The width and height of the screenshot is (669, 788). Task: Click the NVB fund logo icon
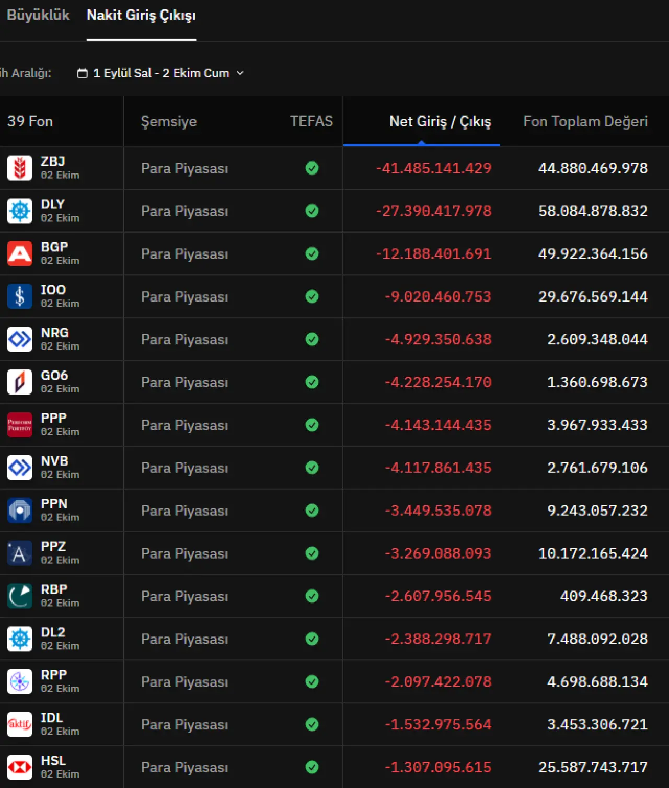[20, 468]
